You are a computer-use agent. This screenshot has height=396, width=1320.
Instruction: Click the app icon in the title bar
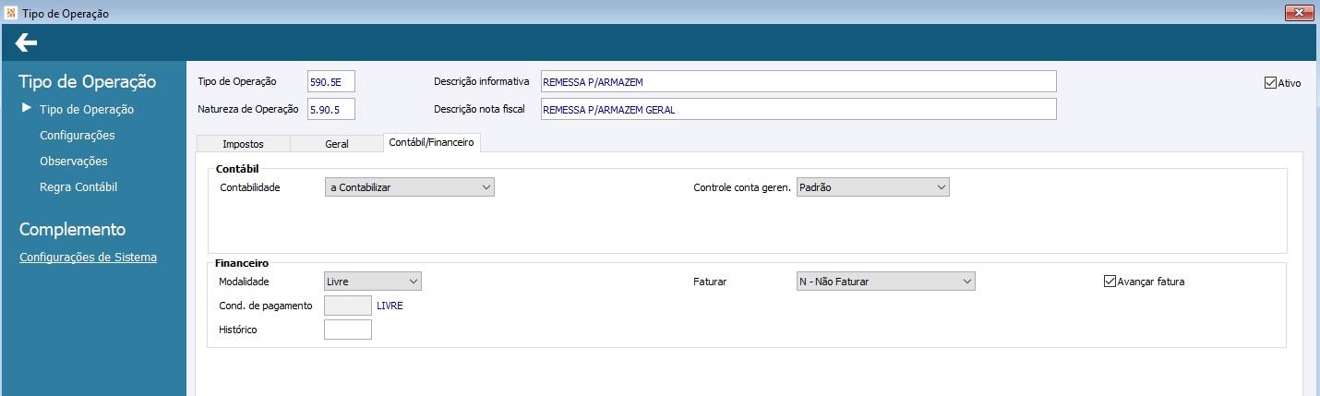click(x=10, y=13)
